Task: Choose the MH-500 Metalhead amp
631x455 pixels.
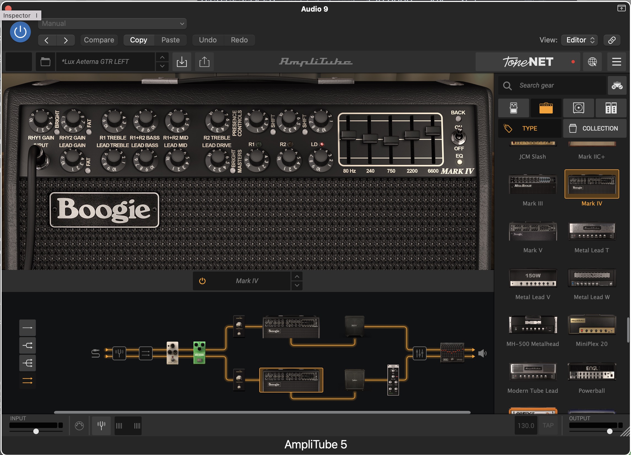Action: [x=533, y=324]
